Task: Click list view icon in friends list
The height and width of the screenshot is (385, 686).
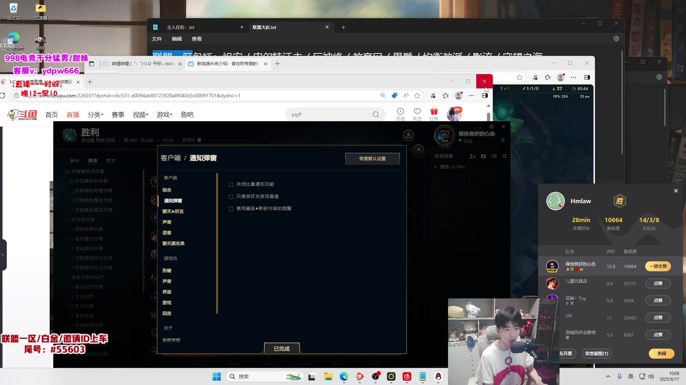Action: [494, 156]
